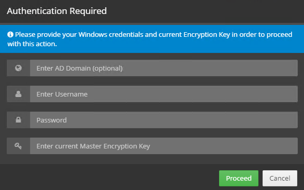This screenshot has height=190, width=304.
Task: Click the "Encryption Key" words in the banner
Action: point(207,35)
